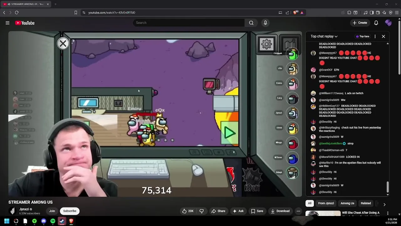Bookmark this page in address bar
401x226 pixels.
click(x=76, y=13)
